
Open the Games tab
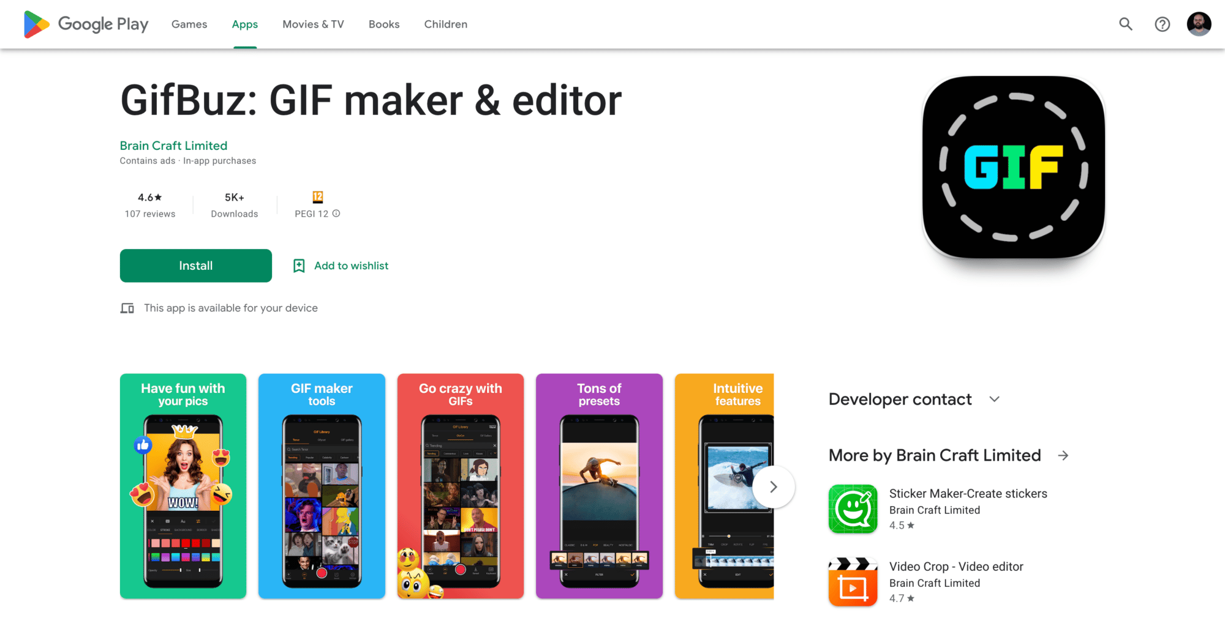(189, 24)
